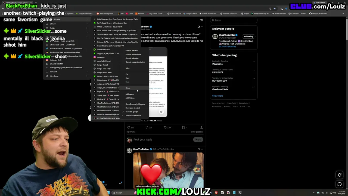Image resolution: width=348 pixels, height=196 pixels.
Task: Expand the LBShow bookmark folder
Action: coord(67,24)
